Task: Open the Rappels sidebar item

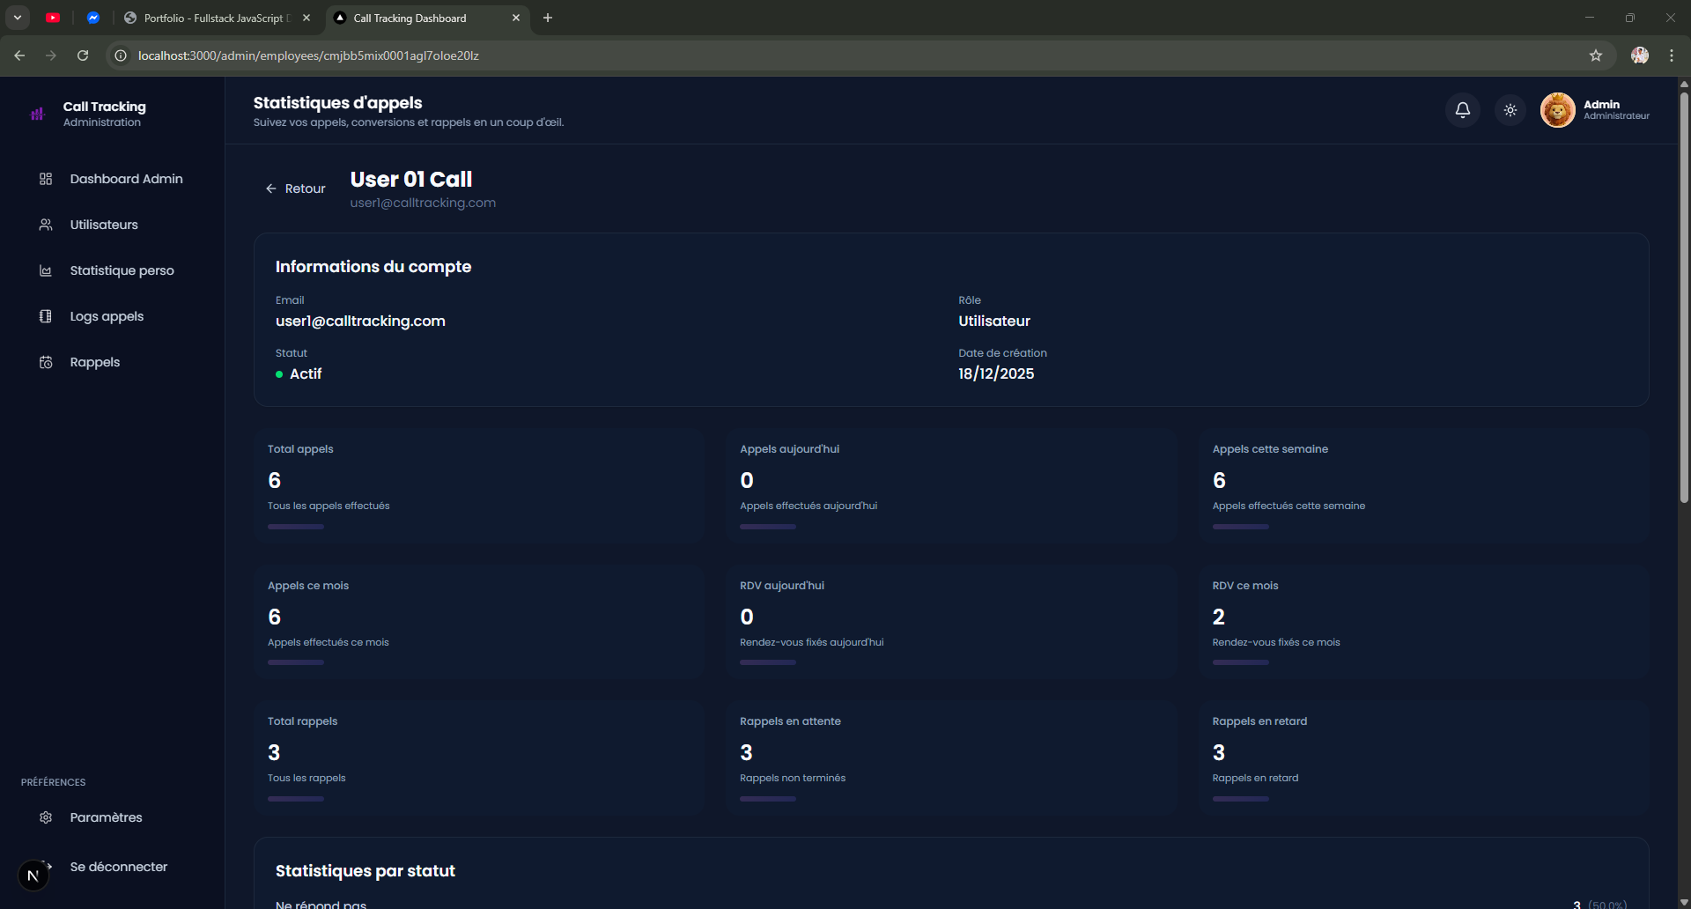Action: tap(95, 362)
